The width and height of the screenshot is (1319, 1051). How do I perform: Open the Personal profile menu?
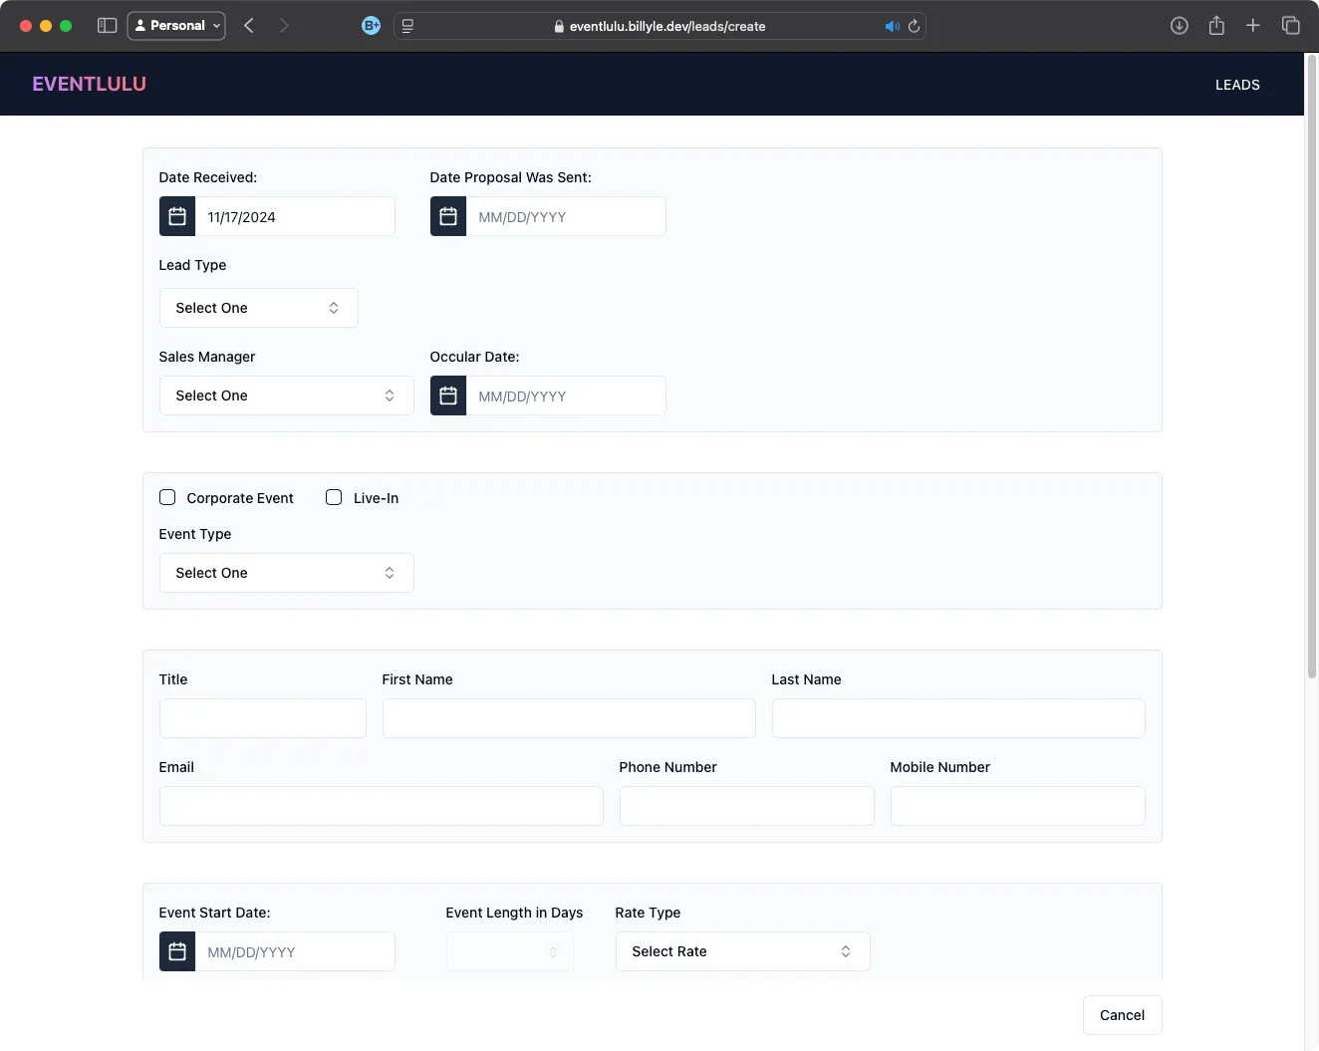pyautogui.click(x=176, y=25)
